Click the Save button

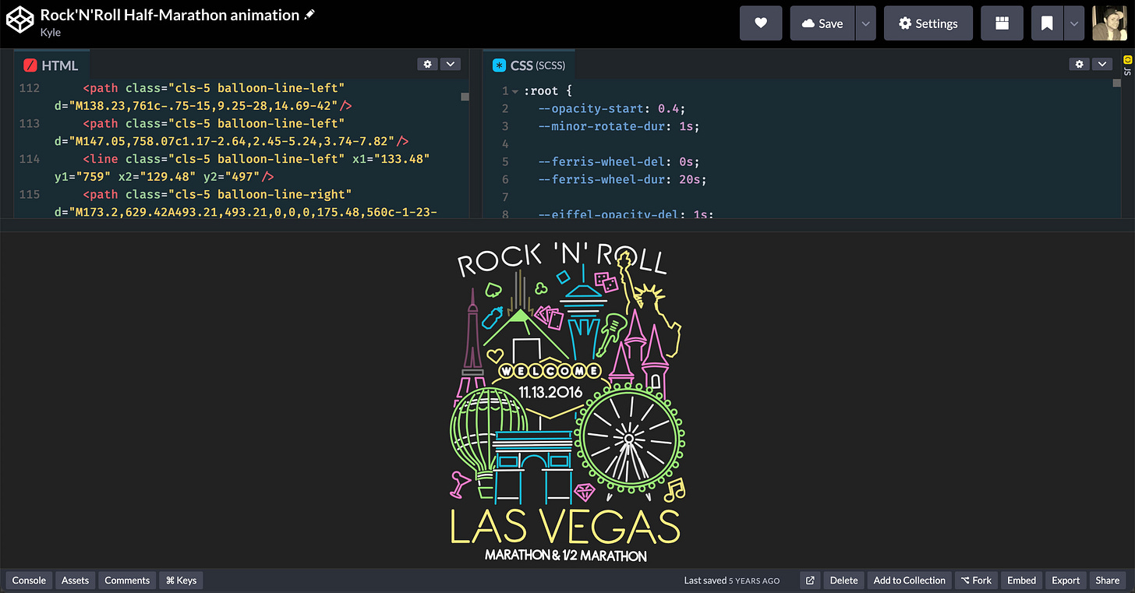[x=822, y=23]
